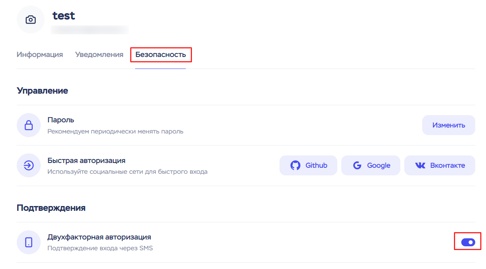
Task: Select the Безопасность tab
Action: (x=161, y=55)
